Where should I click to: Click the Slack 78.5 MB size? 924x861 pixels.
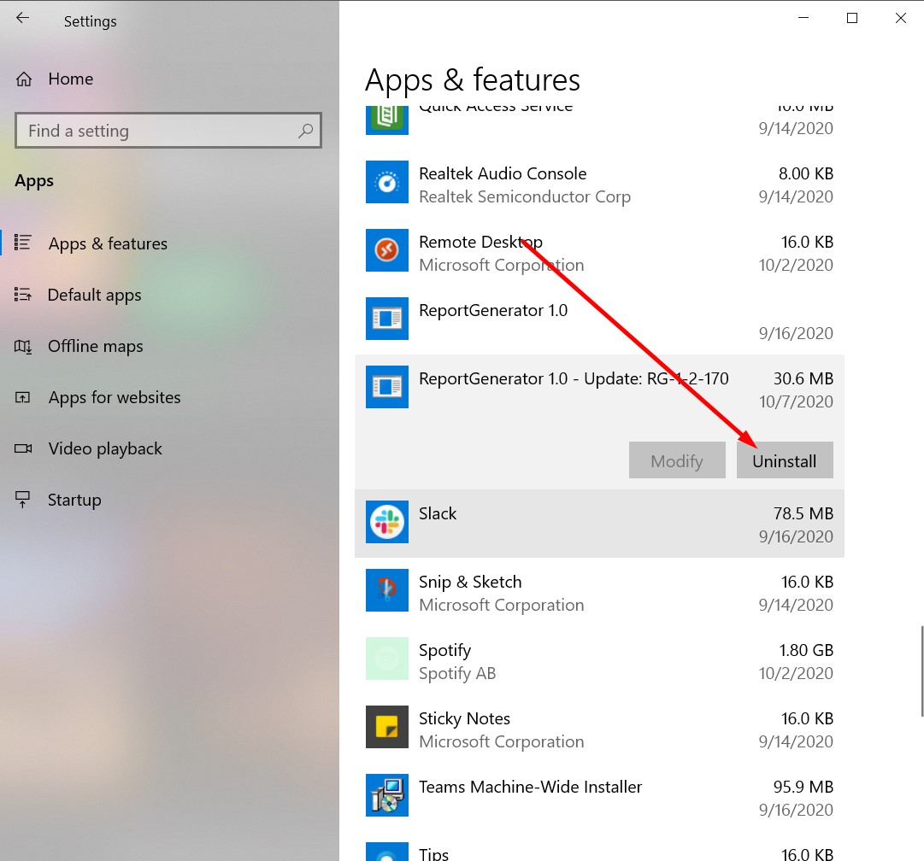[803, 513]
